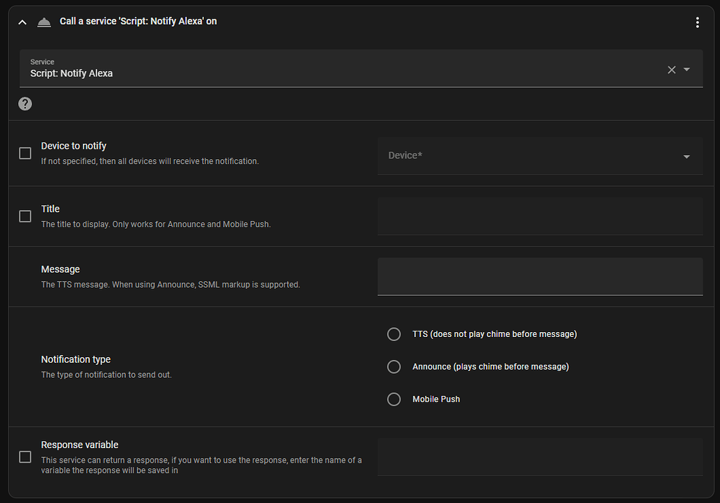Check the Title option checkbox
Image resolution: width=720 pixels, height=503 pixels.
click(x=25, y=216)
